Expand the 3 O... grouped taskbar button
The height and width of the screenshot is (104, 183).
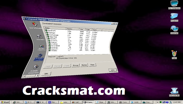29,102
